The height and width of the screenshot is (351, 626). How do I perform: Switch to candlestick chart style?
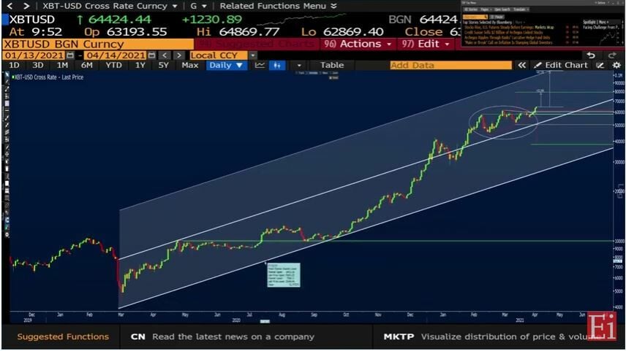pos(277,66)
